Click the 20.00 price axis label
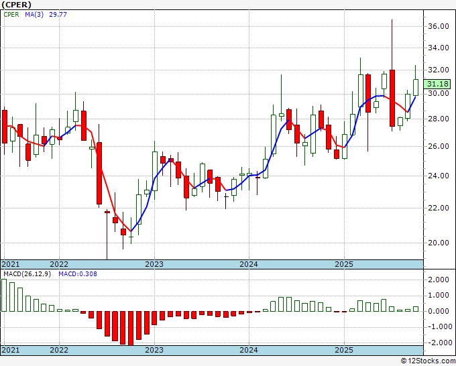Image resolution: width=456 pixels, height=366 pixels. [x=439, y=243]
